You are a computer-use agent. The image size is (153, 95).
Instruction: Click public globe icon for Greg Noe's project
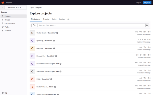[54, 48]
